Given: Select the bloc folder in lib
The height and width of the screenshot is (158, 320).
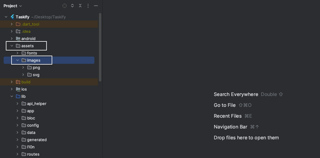Looking at the screenshot, I should (31, 118).
